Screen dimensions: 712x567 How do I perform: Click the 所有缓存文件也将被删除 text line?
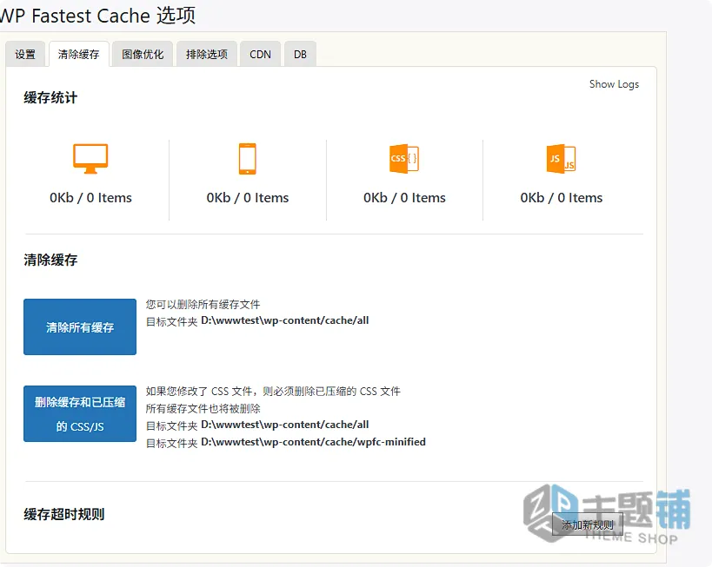pyautogui.click(x=203, y=409)
